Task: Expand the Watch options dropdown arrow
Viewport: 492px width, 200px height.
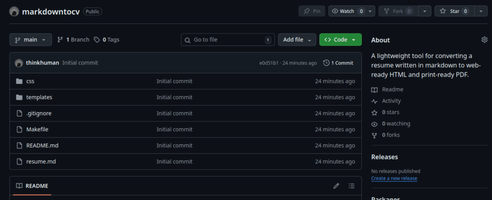Action: point(370,11)
